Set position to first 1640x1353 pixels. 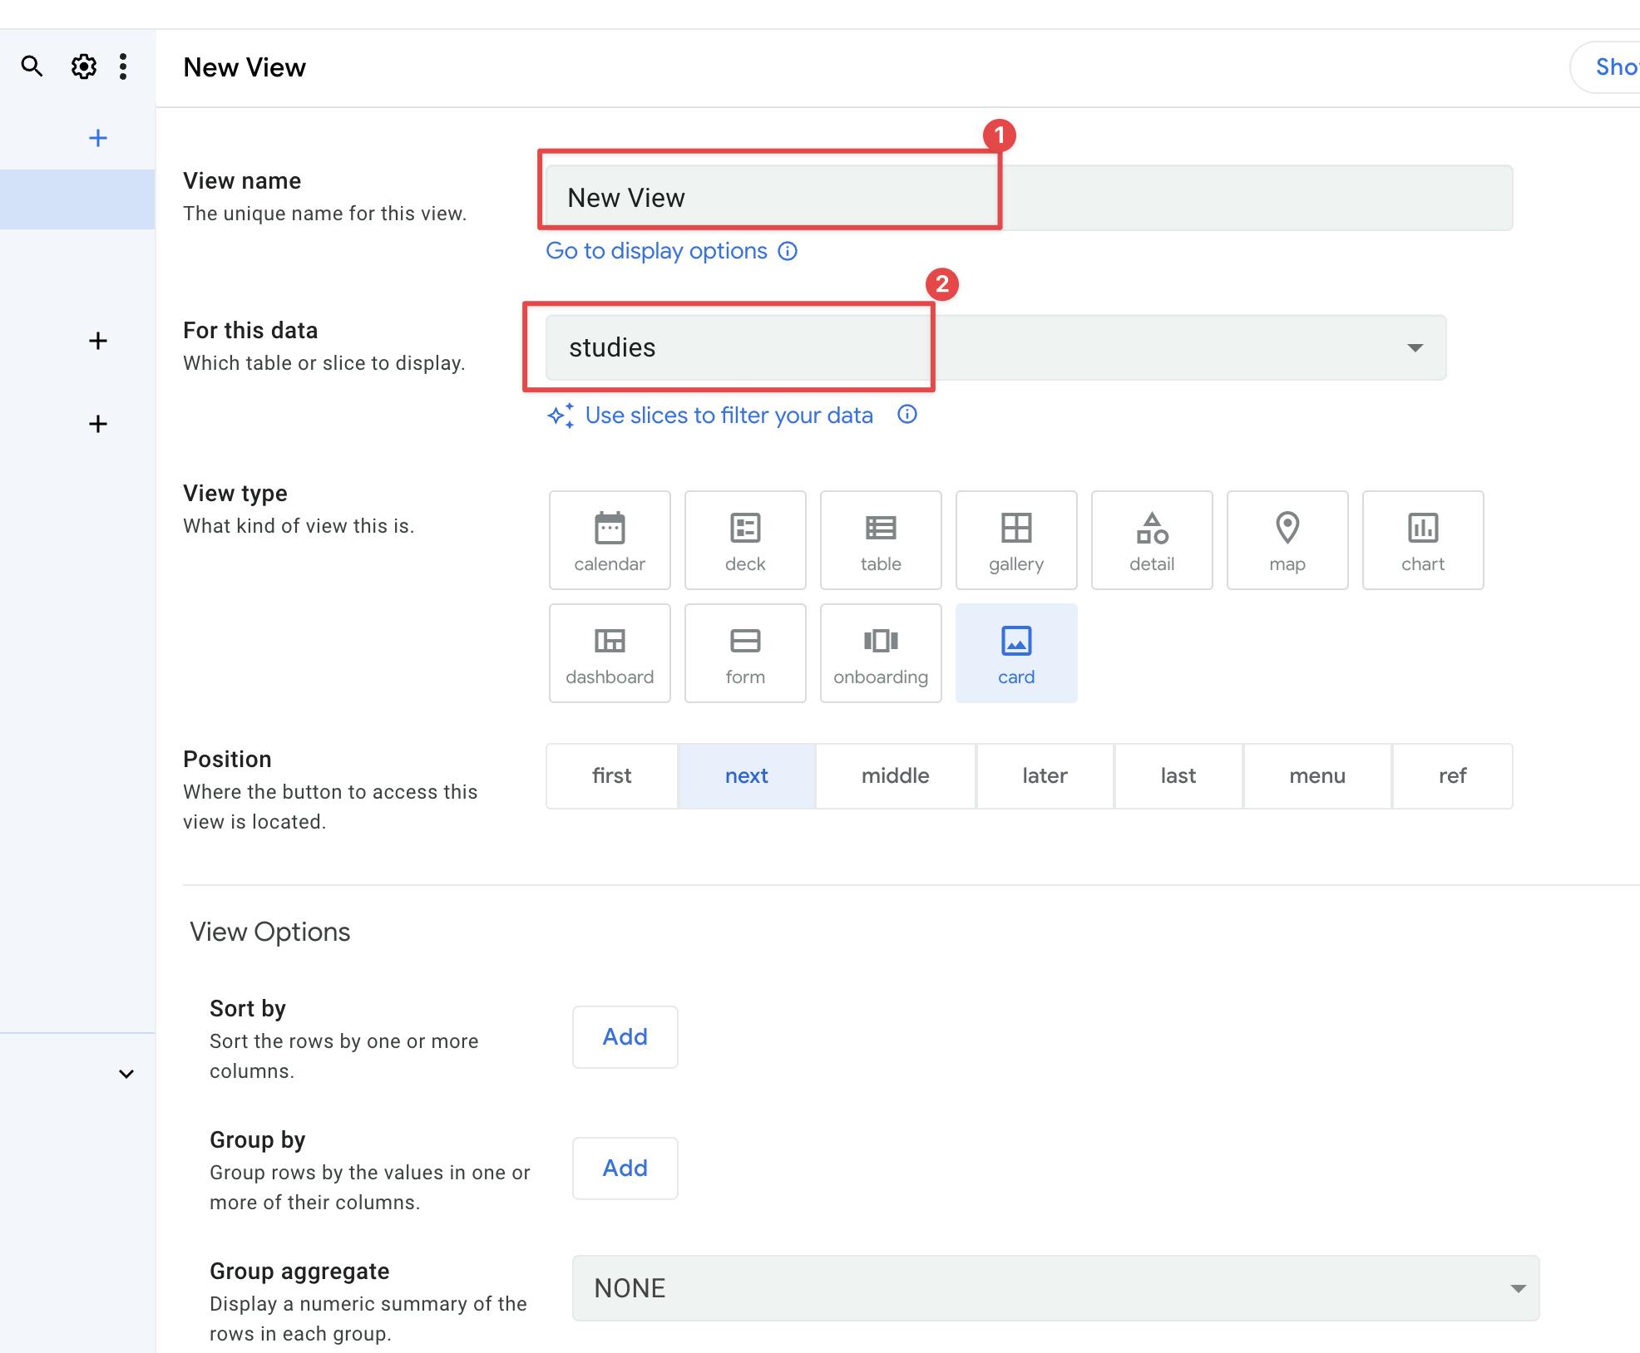[612, 776]
